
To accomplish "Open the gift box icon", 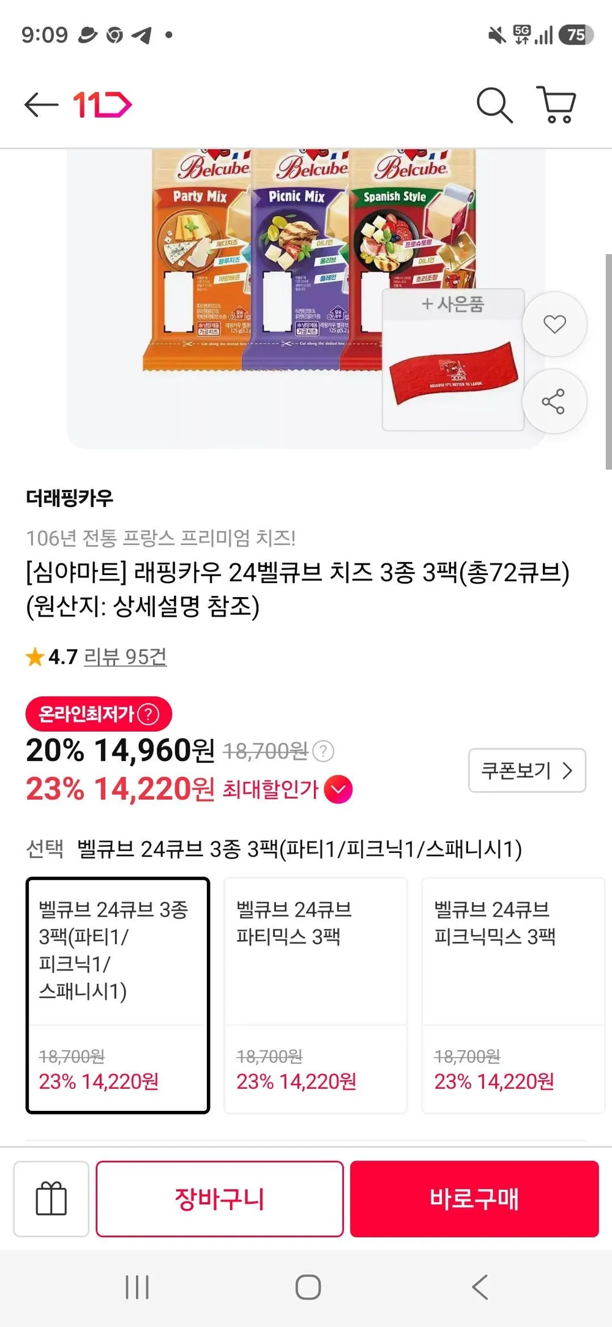I will (51, 1198).
